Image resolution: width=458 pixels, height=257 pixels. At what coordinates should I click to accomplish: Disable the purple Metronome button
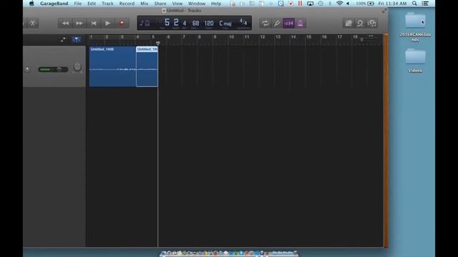tap(301, 24)
